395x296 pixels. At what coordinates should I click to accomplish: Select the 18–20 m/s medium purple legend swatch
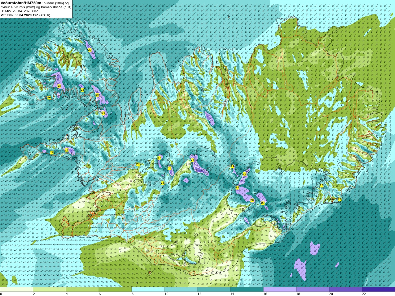313,290
